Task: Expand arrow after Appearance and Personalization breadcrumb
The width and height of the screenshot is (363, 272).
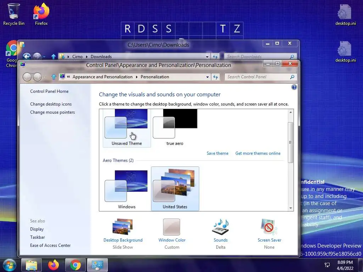Action: pyautogui.click(x=136, y=77)
